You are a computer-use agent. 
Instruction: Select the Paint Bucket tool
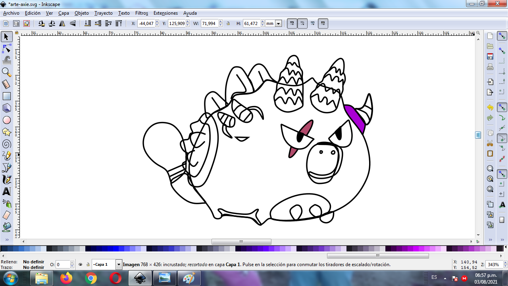6,227
